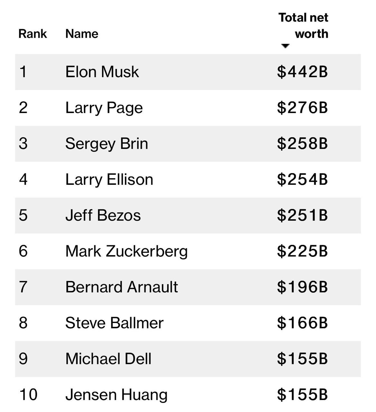The width and height of the screenshot is (376, 412).
Task: Select the $276B net worth cell
Action: [x=302, y=108]
